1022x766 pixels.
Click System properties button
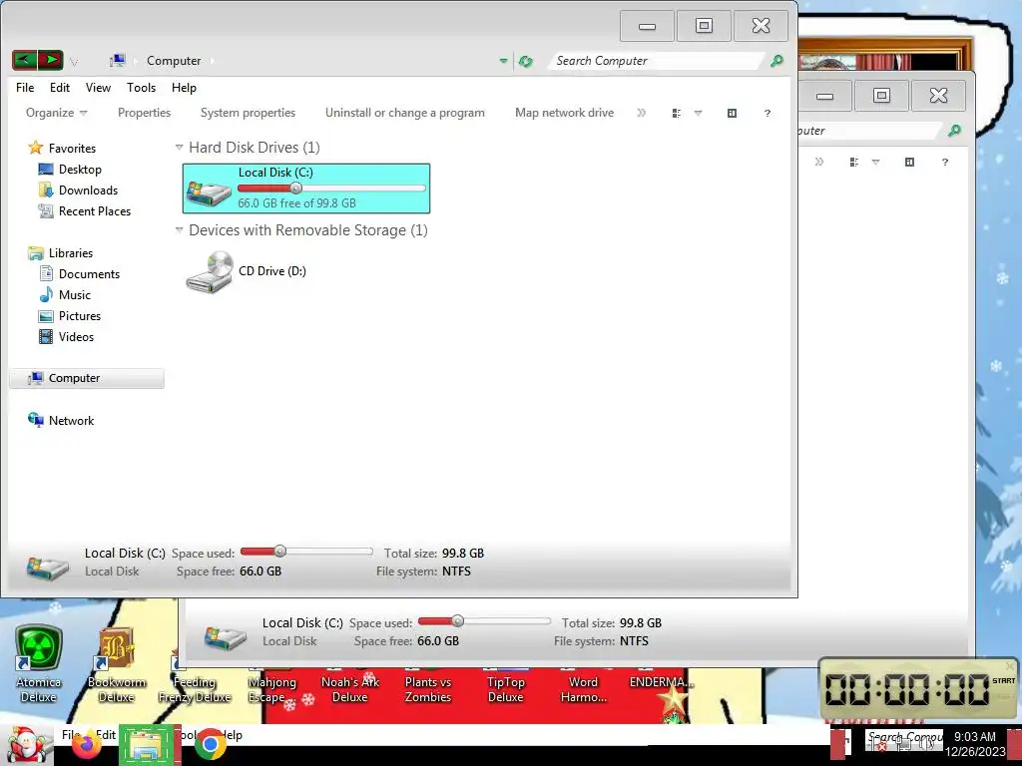point(248,113)
